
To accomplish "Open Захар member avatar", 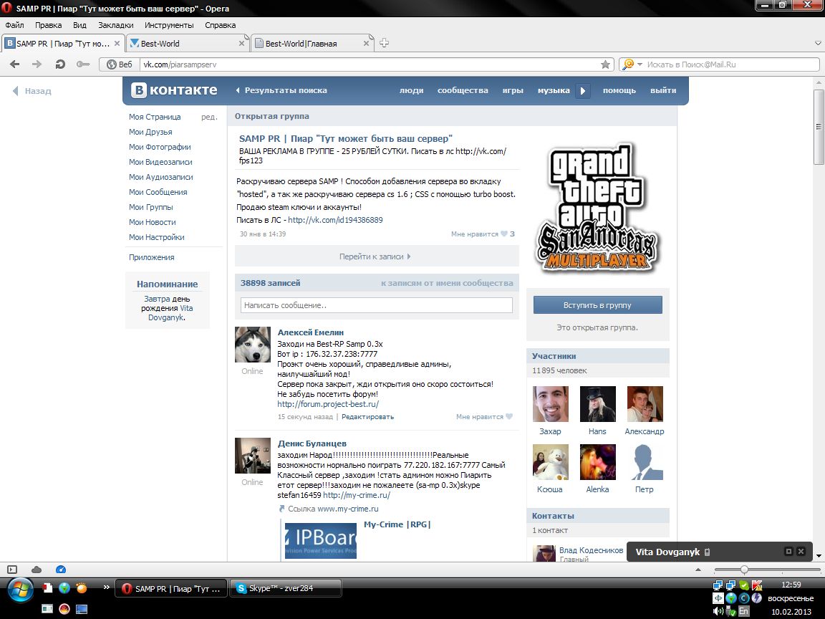I will (x=550, y=404).
